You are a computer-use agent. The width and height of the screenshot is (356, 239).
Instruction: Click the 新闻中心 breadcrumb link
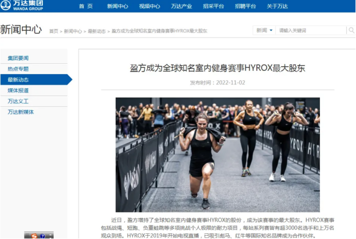click(x=73, y=31)
